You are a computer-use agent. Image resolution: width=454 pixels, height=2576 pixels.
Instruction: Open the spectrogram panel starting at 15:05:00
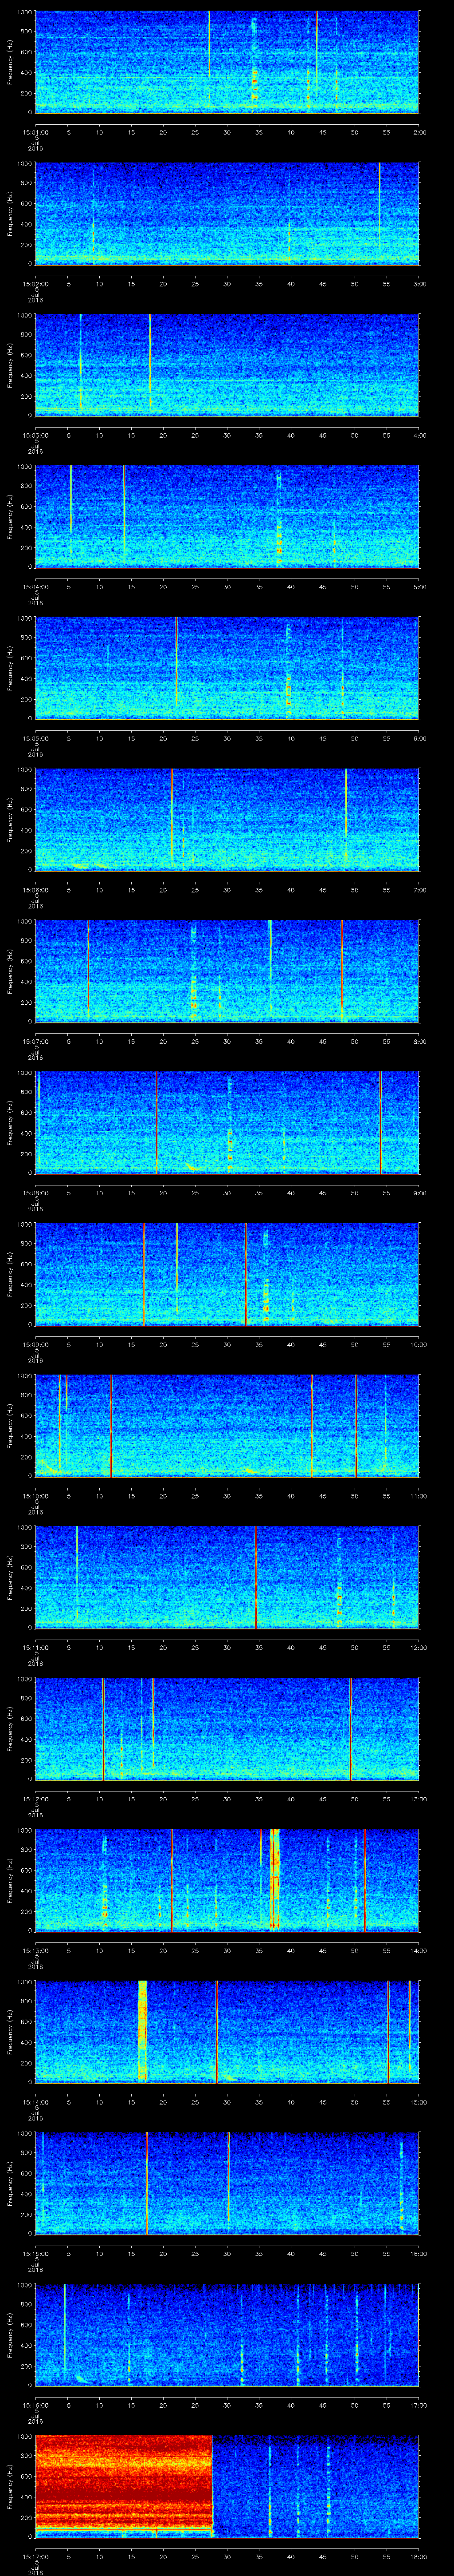(227, 669)
